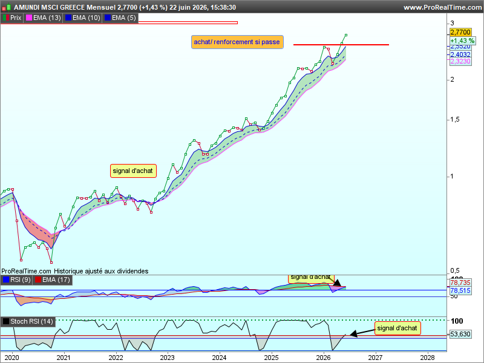Screen dimensions: 484x363
Task: Open the RSI (9) indicator settings
Action: pyautogui.click(x=16, y=280)
